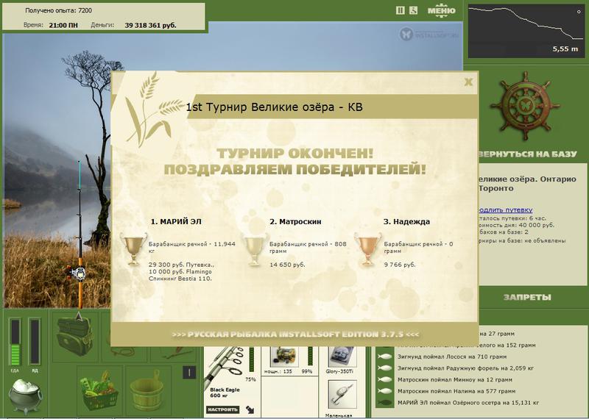Click the НАСТРОИТЬ tackle setup button
589x419 pixels.
(222, 409)
